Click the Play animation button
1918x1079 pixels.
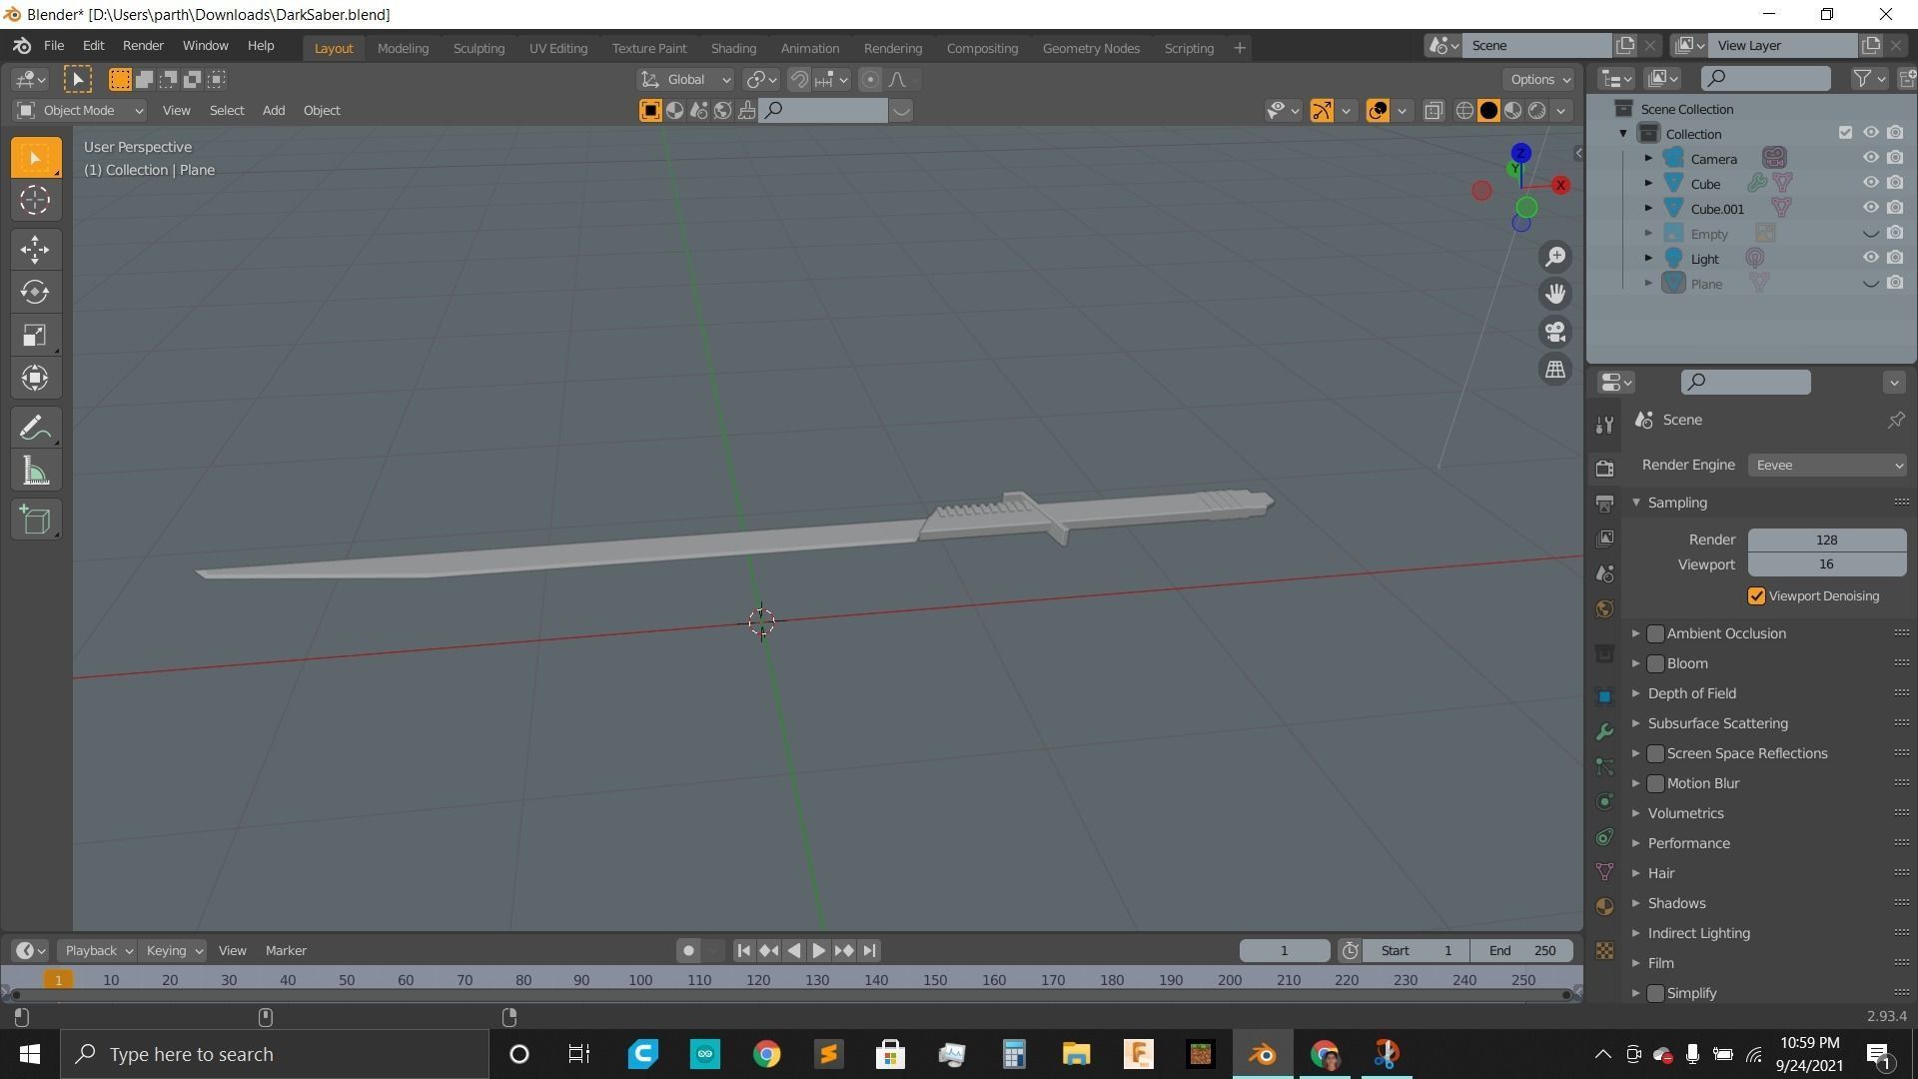coord(819,951)
